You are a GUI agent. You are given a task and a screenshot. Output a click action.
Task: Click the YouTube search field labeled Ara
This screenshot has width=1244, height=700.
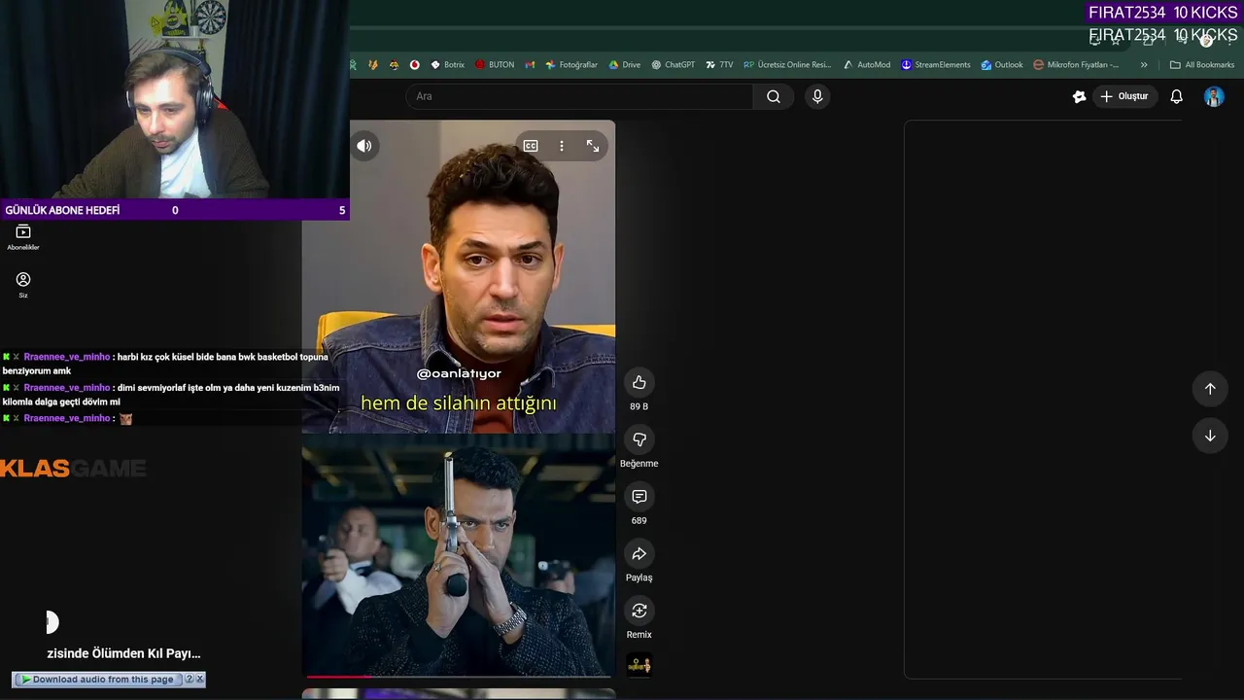[x=579, y=96]
